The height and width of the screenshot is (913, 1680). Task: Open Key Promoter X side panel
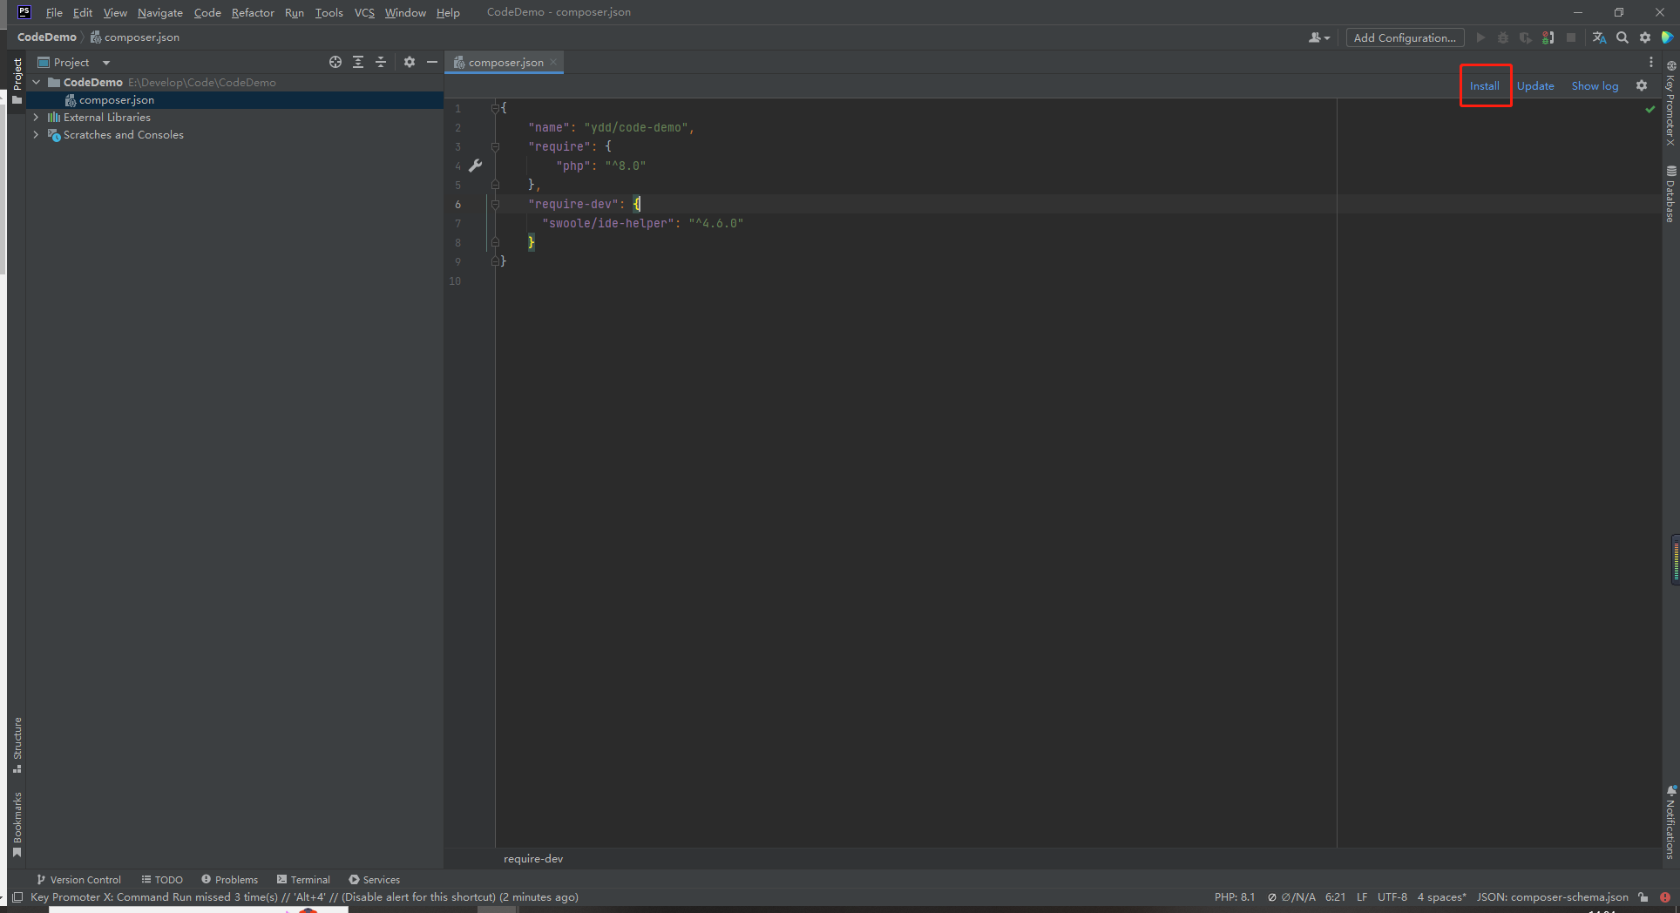pos(1670,103)
